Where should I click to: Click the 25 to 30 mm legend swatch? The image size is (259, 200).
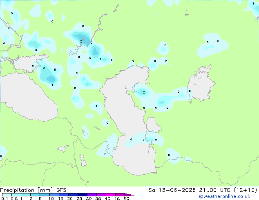click(x=82, y=195)
